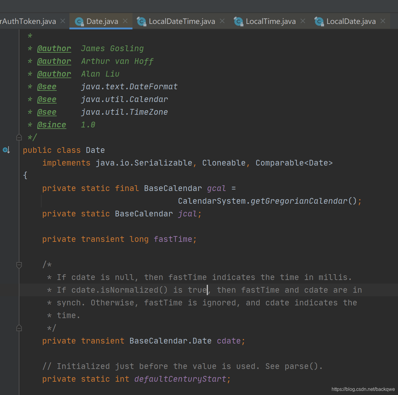Toggle the fold marker at block comment end

click(19, 328)
